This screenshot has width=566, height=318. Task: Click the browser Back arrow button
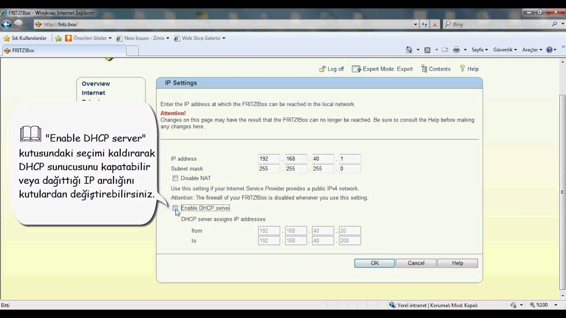(7, 24)
